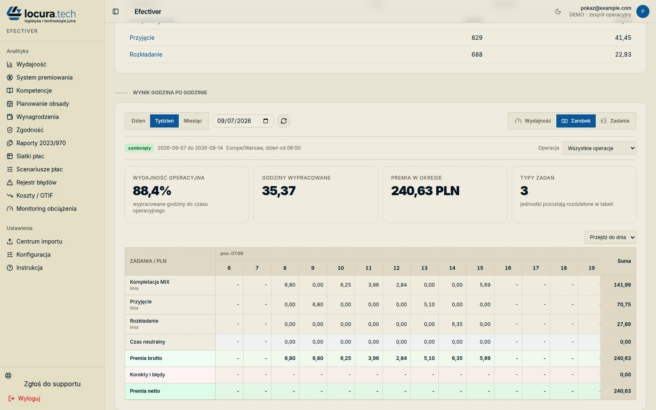The height and width of the screenshot is (410, 656).
Task: Open the date picker calendar icon
Action: pyautogui.click(x=266, y=121)
